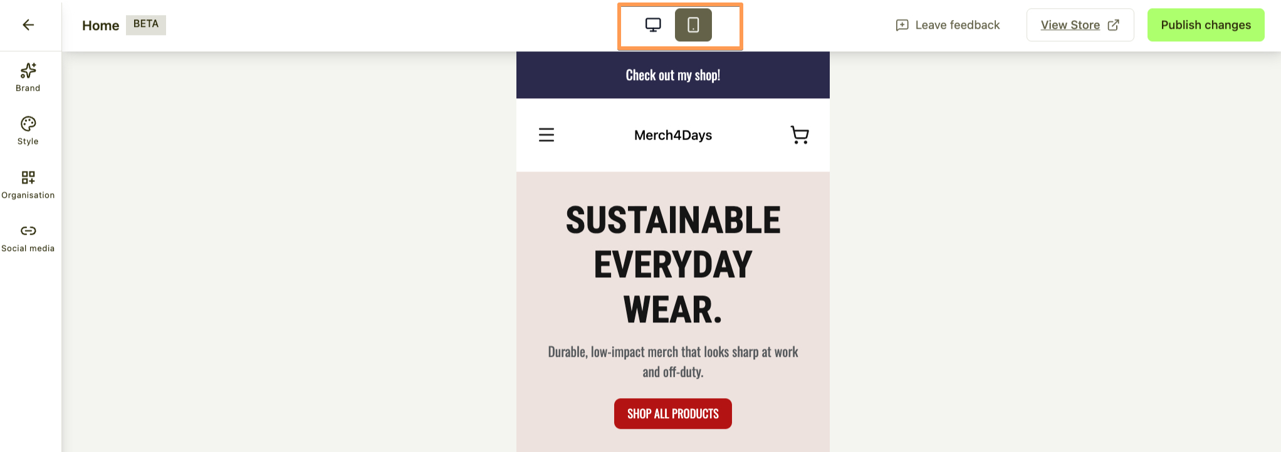The width and height of the screenshot is (1281, 452).
Task: Open the hamburger menu in store preview
Action: (546, 135)
